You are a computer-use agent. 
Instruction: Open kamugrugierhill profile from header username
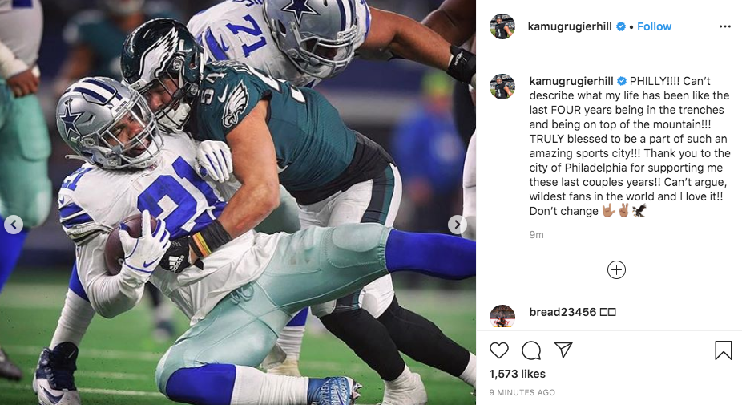[x=570, y=26]
